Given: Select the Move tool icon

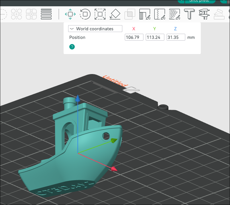Looking at the screenshot, I should [x=70, y=14].
